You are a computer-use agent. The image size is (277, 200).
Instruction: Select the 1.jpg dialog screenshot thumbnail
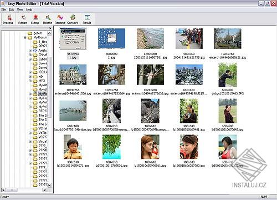[x=73, y=39]
